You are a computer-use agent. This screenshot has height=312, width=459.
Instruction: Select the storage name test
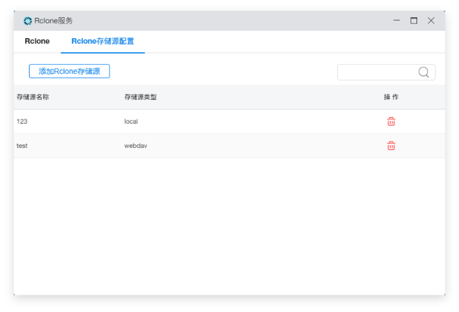pos(22,145)
